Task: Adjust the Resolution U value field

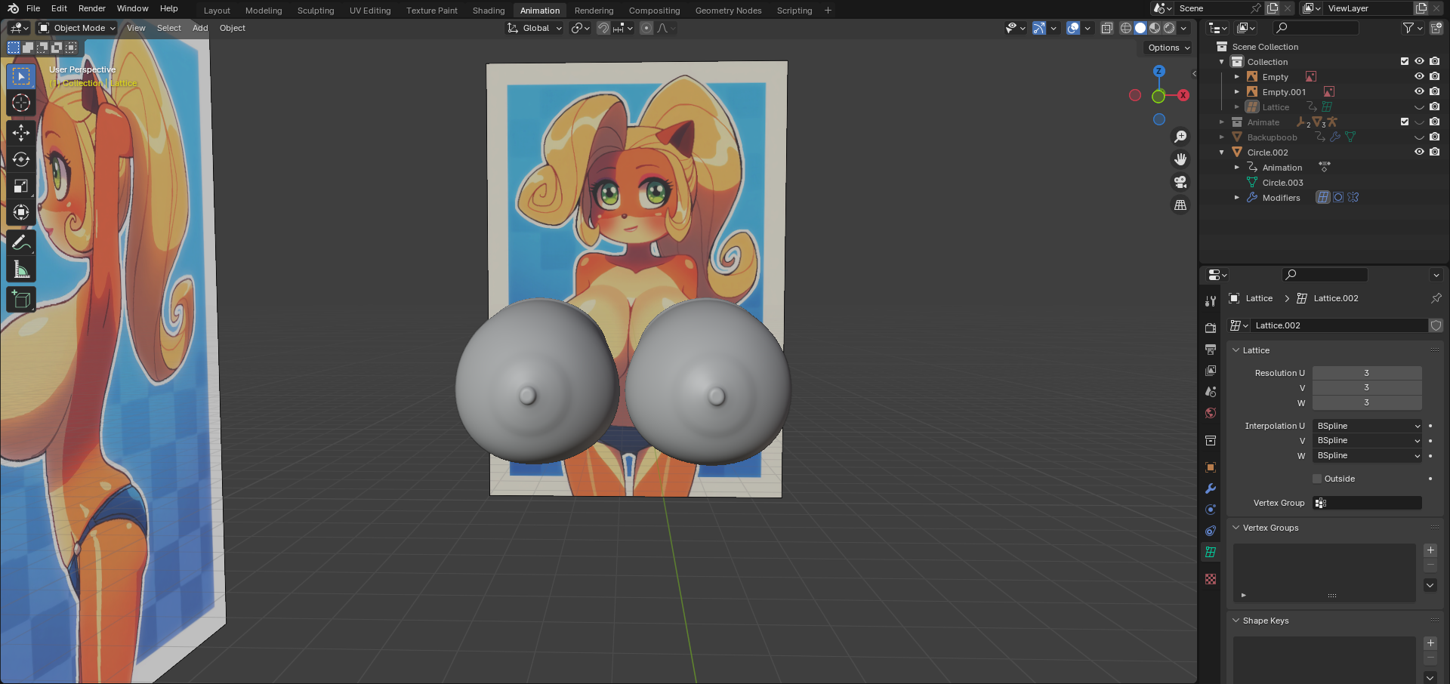Action: coord(1367,373)
